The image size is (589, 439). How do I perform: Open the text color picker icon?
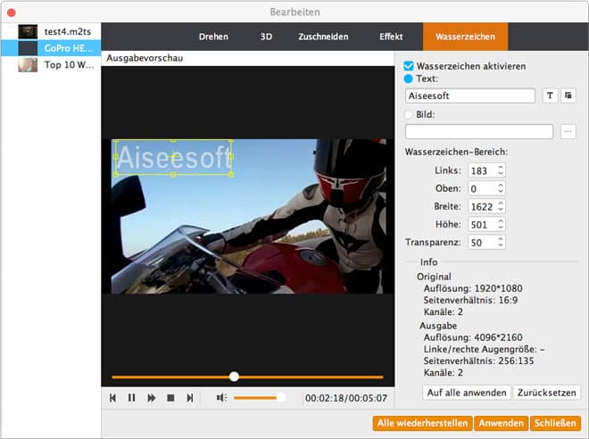[x=568, y=95]
